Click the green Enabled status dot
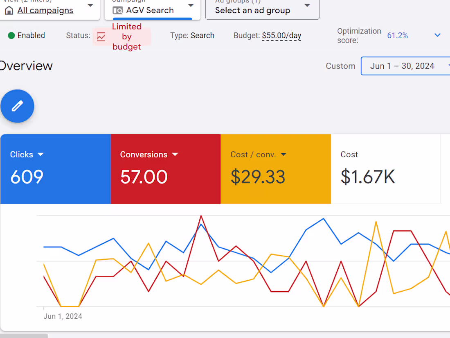This screenshot has height=338, width=450. (11, 36)
